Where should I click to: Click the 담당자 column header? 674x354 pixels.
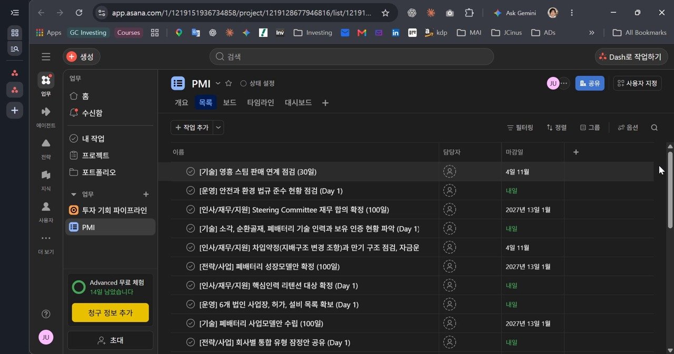pyautogui.click(x=470, y=152)
